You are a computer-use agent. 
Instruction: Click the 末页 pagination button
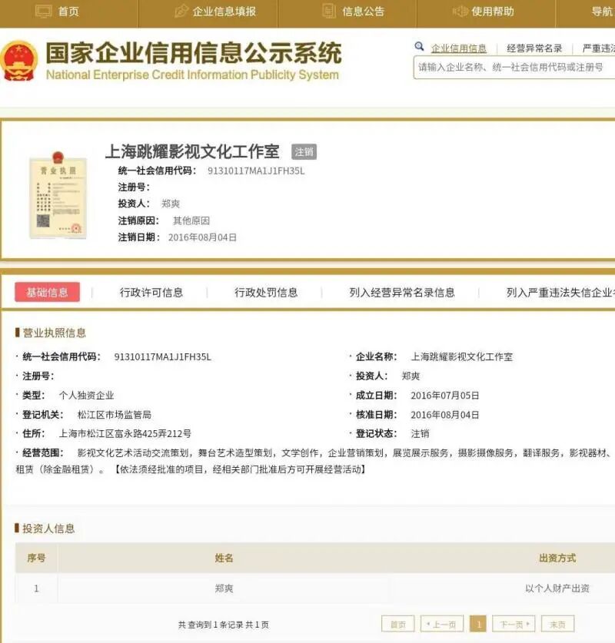pos(557,624)
